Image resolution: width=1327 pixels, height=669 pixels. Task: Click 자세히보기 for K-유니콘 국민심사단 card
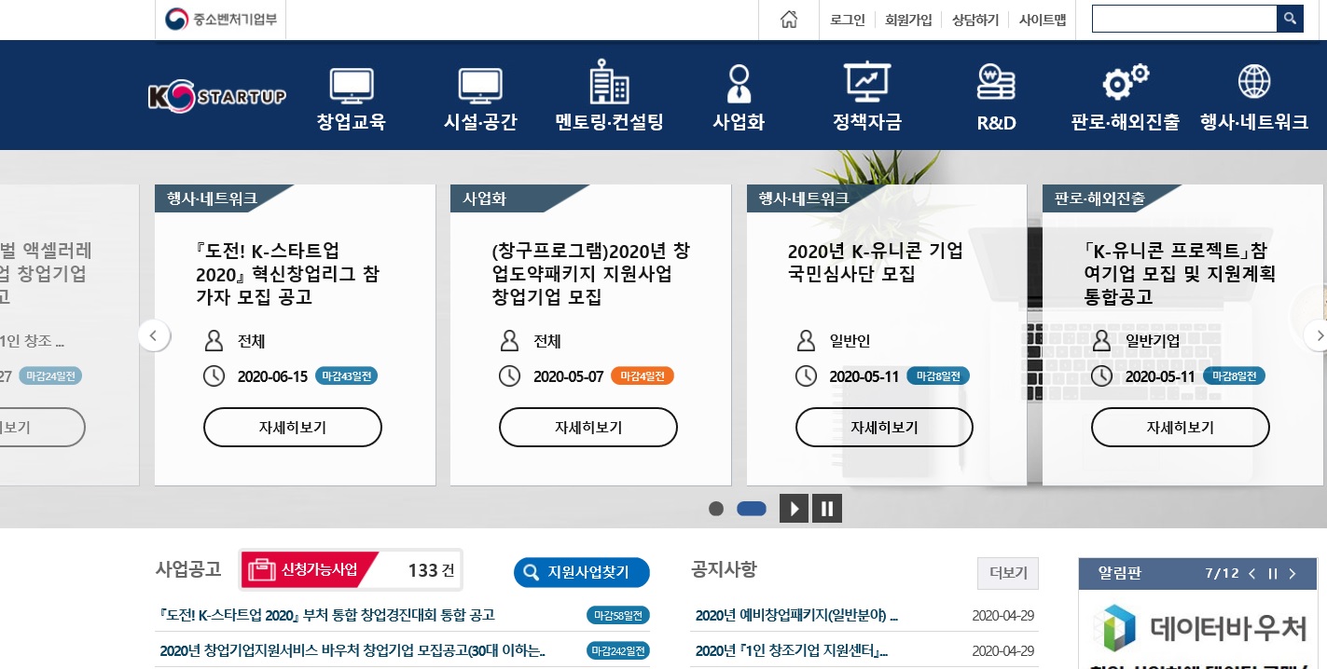pyautogui.click(x=884, y=428)
